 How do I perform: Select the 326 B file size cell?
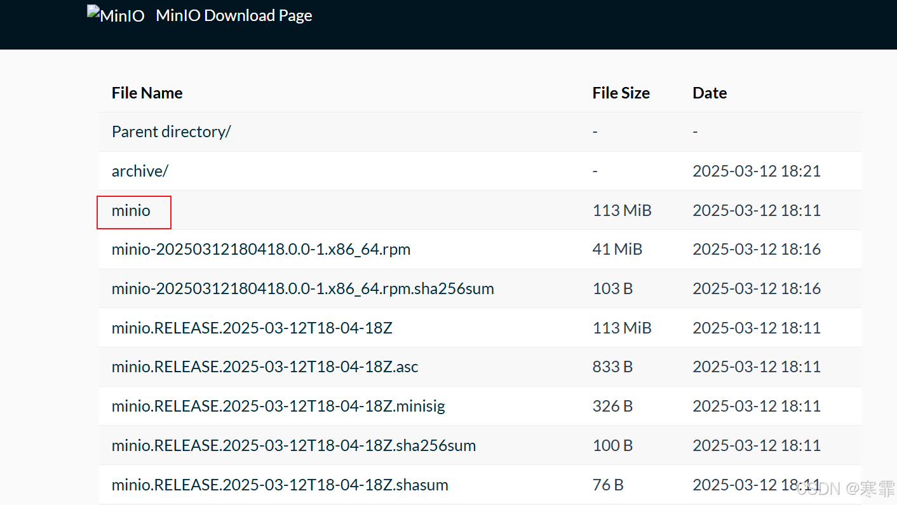(x=612, y=406)
